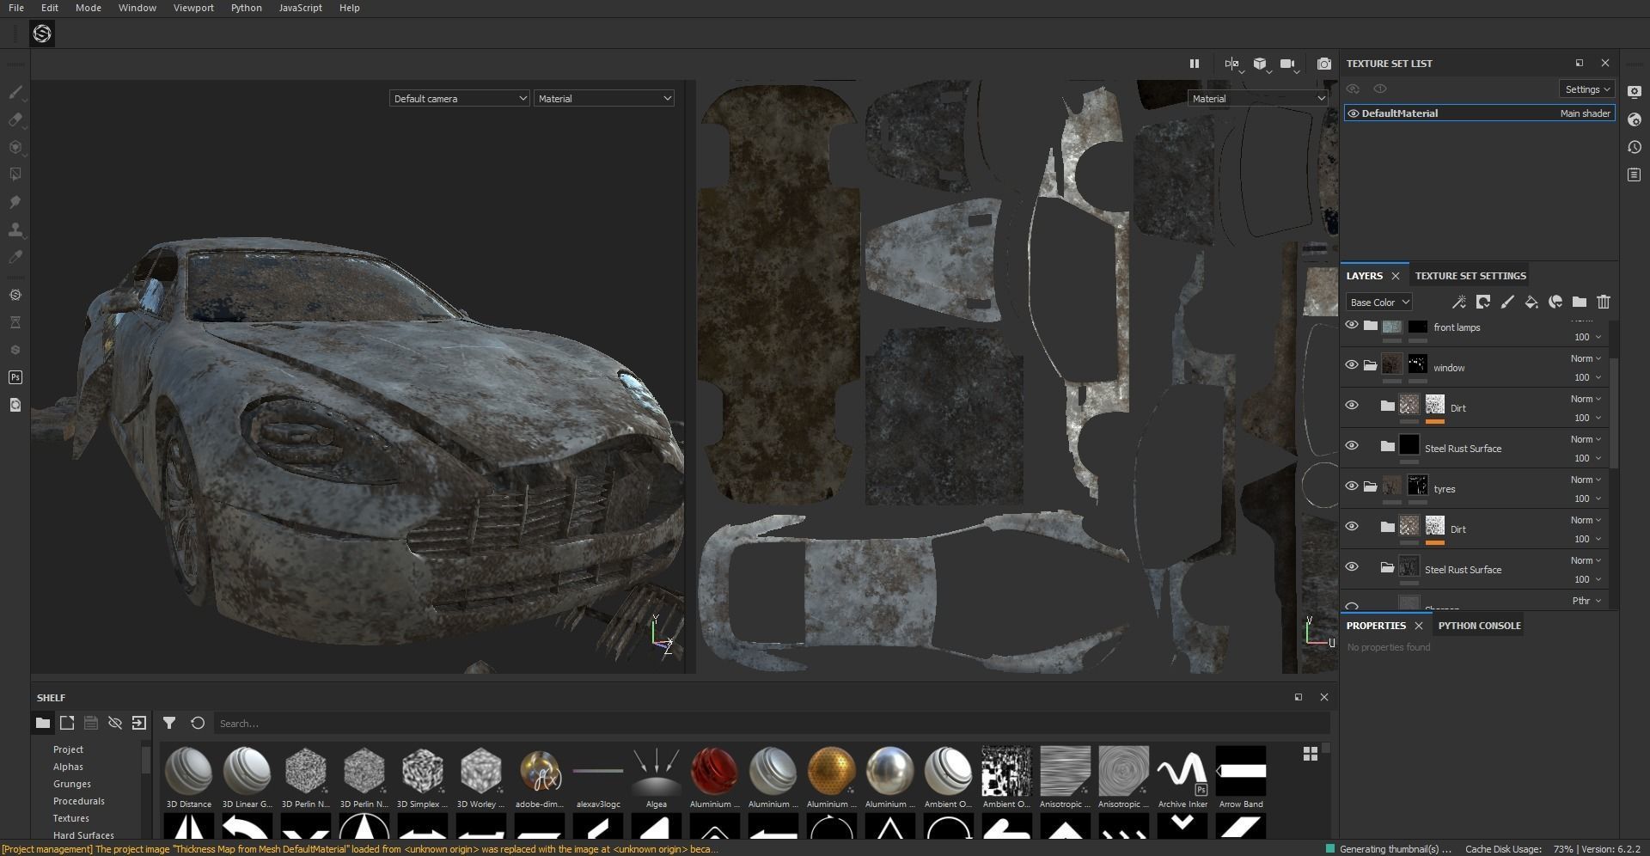Screen dimensions: 1650x856
Task: Click the hourglass plugin icon in left toolbar
Action: (x=15, y=322)
